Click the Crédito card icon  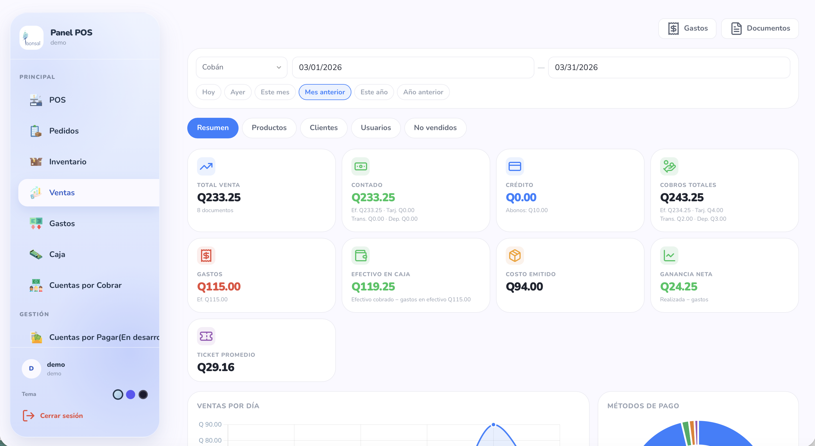[x=515, y=166]
